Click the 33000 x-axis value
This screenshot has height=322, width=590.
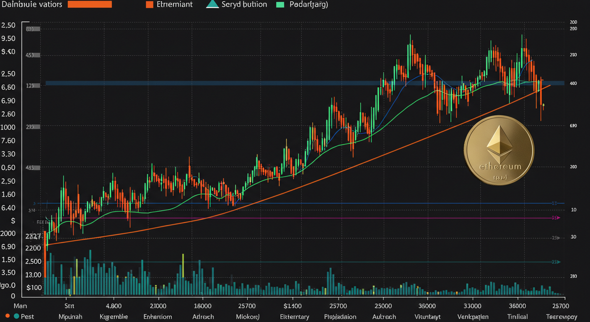tap(472, 306)
